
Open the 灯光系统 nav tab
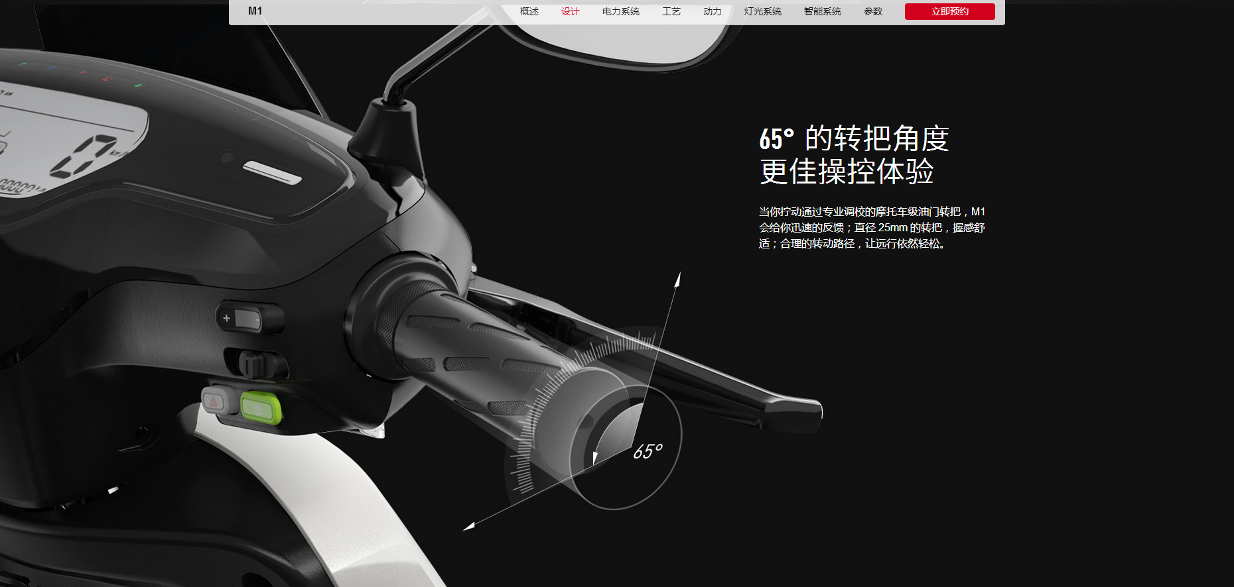click(x=763, y=11)
